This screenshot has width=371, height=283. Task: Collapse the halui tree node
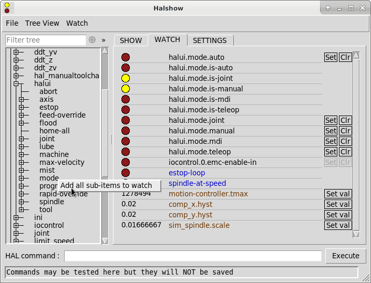16,83
